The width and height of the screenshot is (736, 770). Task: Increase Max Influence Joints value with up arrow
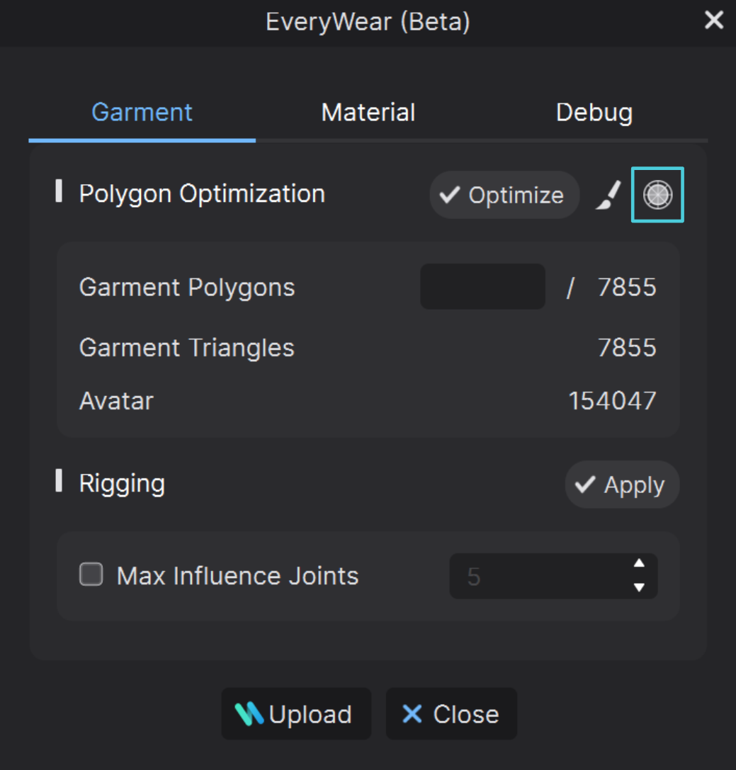click(x=639, y=563)
